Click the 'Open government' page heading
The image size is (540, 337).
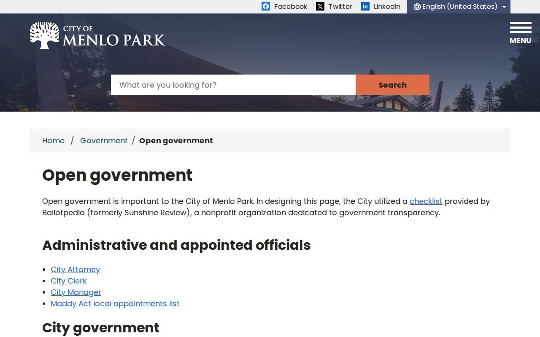(x=117, y=175)
